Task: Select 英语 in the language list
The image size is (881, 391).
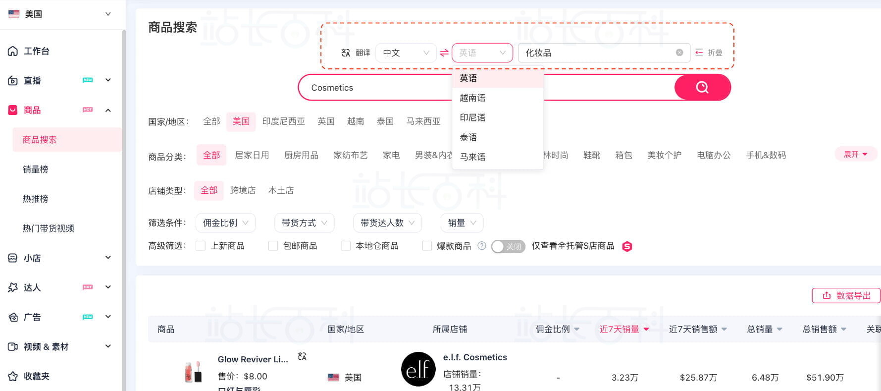Action: pyautogui.click(x=498, y=78)
